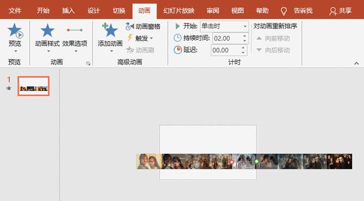The height and width of the screenshot is (201, 364).
Task: Click the green 开始 play icon
Action: click(x=178, y=26)
